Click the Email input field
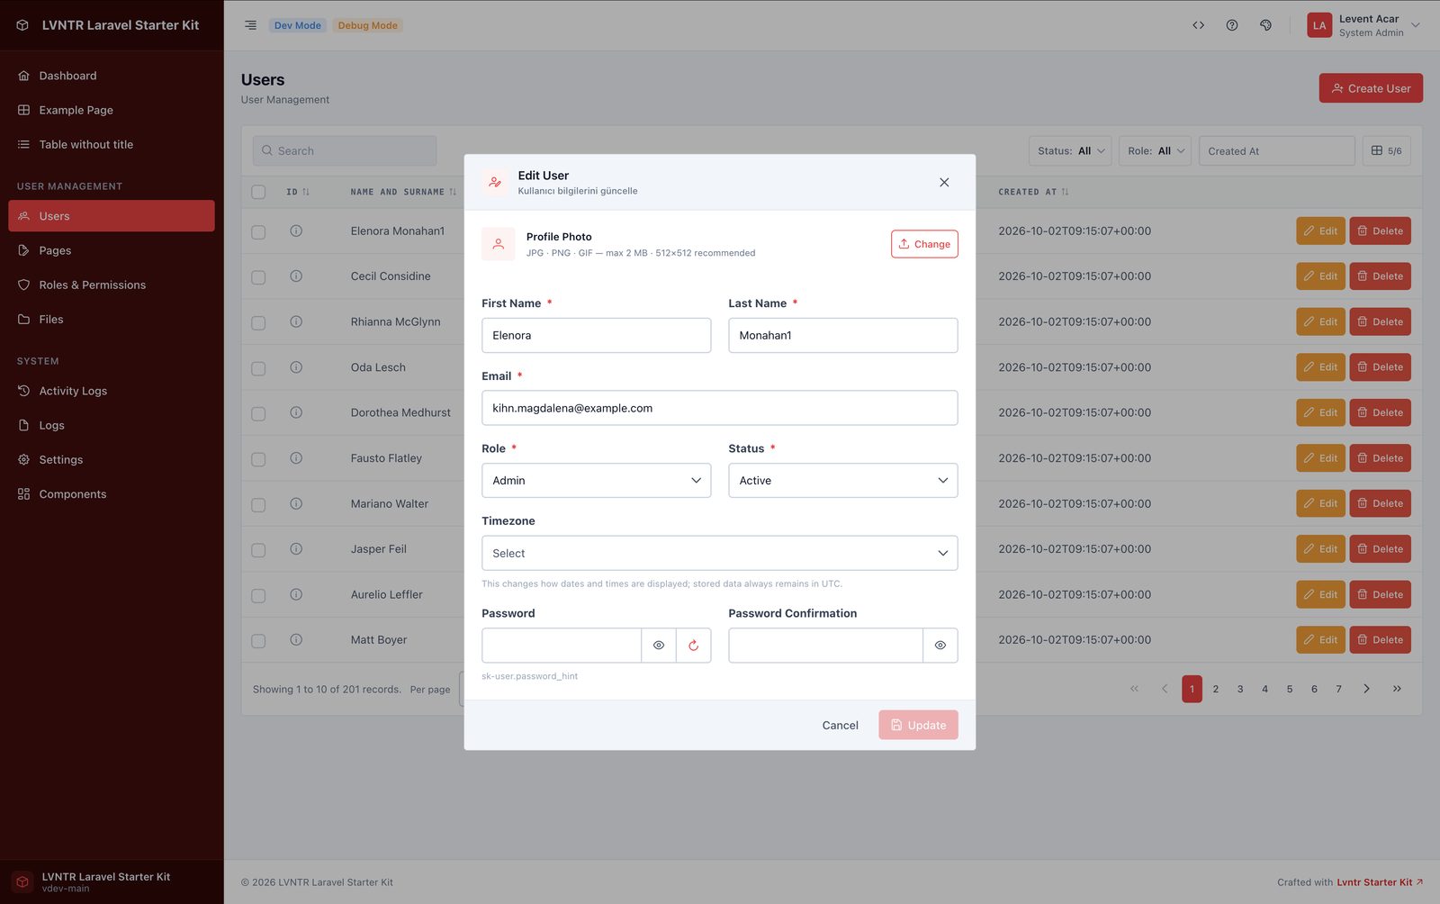The width and height of the screenshot is (1440, 904). tap(719, 408)
